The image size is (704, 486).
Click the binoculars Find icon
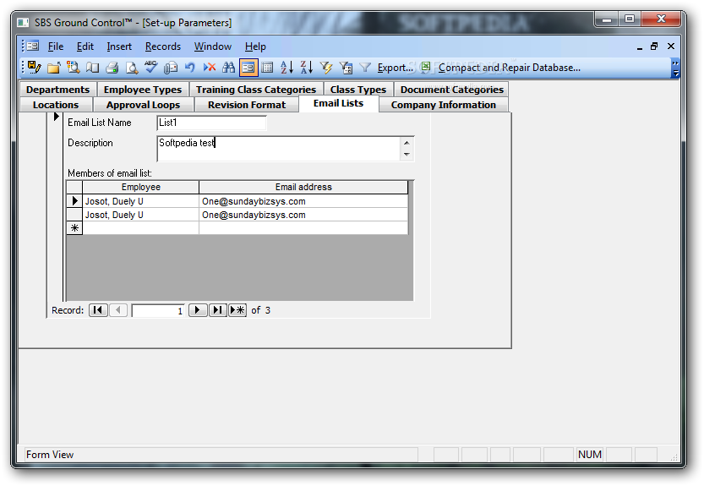pos(229,68)
